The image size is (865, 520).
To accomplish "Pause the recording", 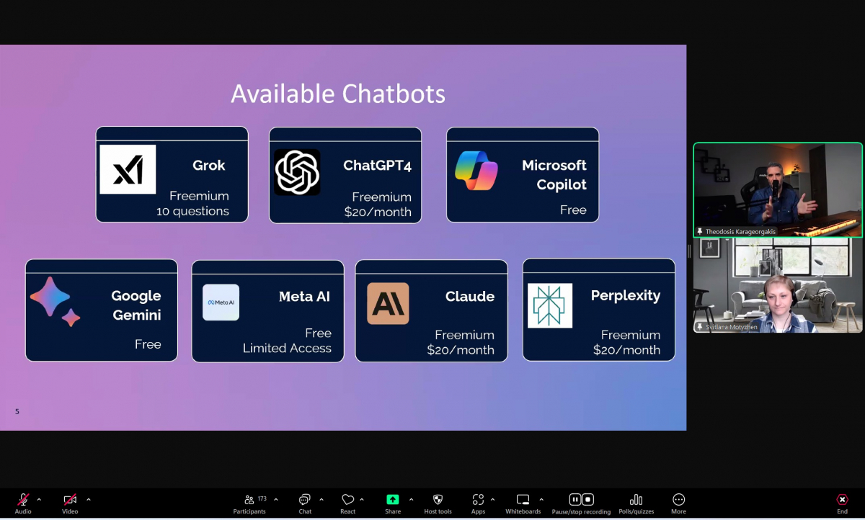I will pyautogui.click(x=575, y=499).
